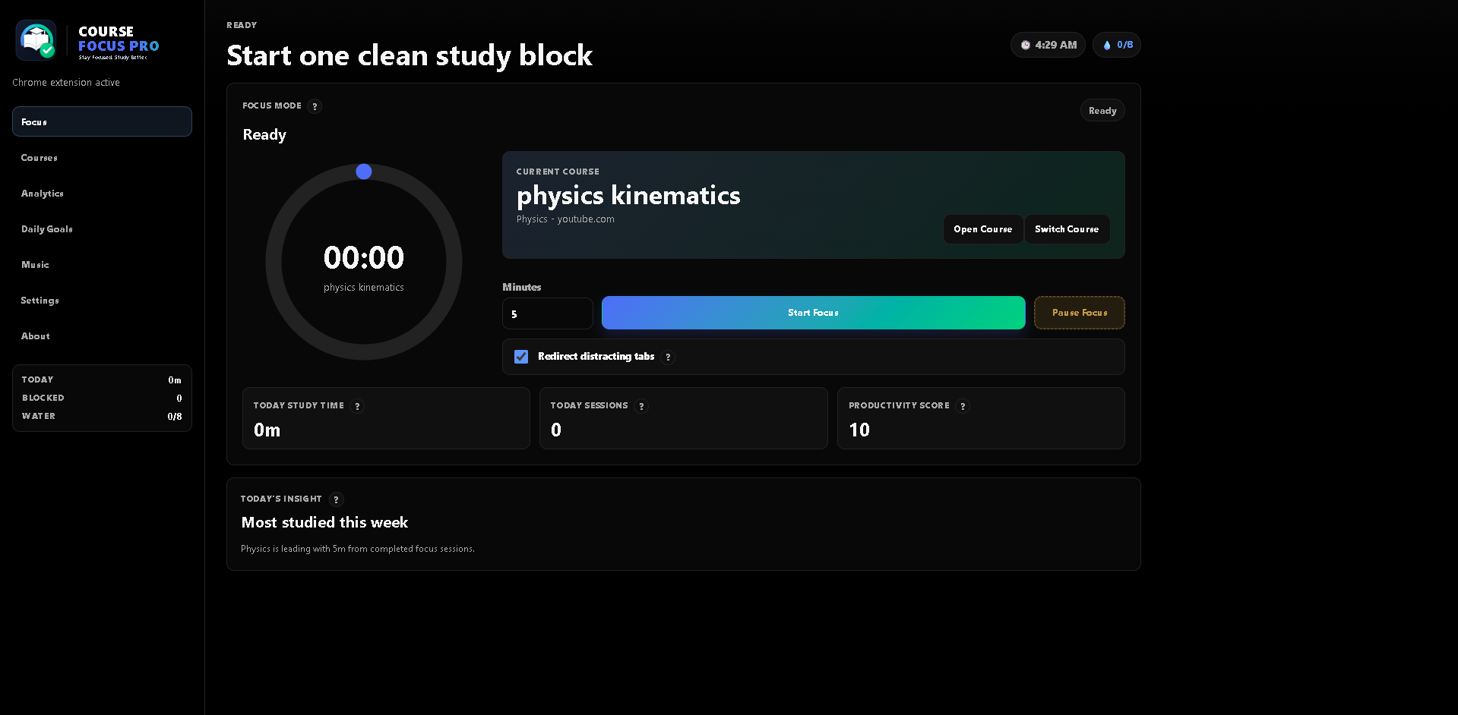This screenshot has width=1458, height=715.
Task: Open Productivity Score help icon
Action: 963,406
